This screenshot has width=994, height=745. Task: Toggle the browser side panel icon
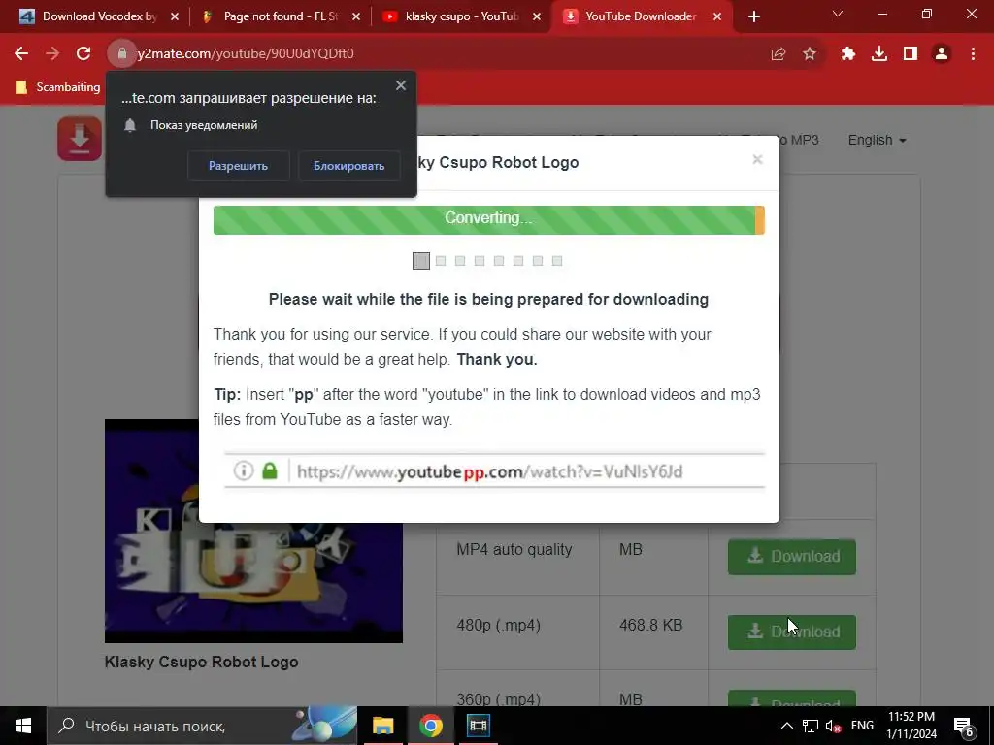tap(911, 54)
